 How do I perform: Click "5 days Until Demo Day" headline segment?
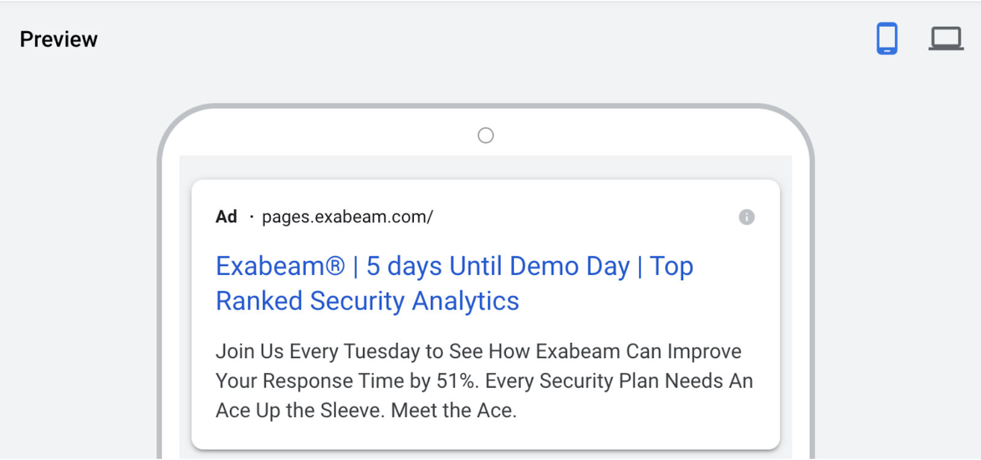[x=498, y=267]
